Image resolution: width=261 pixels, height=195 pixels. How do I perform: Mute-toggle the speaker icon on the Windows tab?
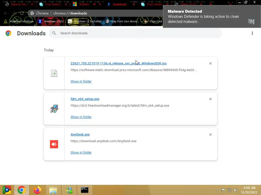(x=94, y=4)
